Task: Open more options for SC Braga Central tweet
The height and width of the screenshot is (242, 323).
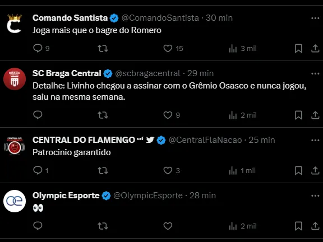Action: pyautogui.click(x=315, y=74)
